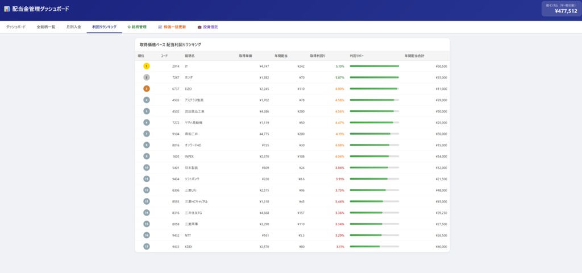Screen dimensions: 582x273
Task: Click the 年間配当合計 column header
Action: tap(414, 56)
